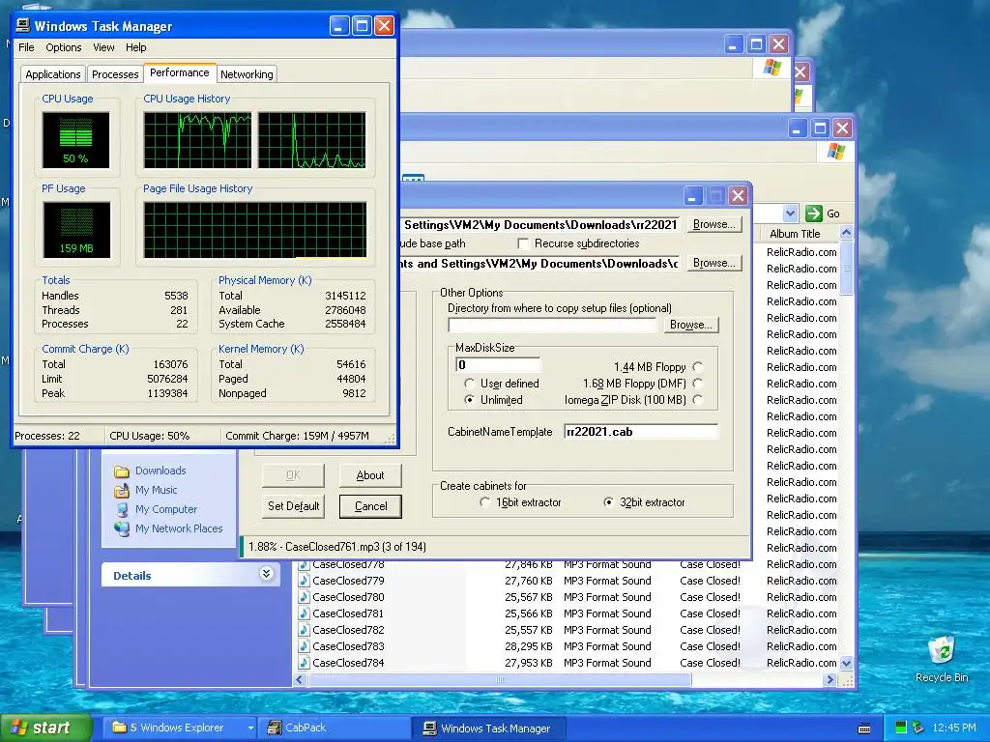990x742 pixels.
Task: Click Browse for setup files directory
Action: 690,325
